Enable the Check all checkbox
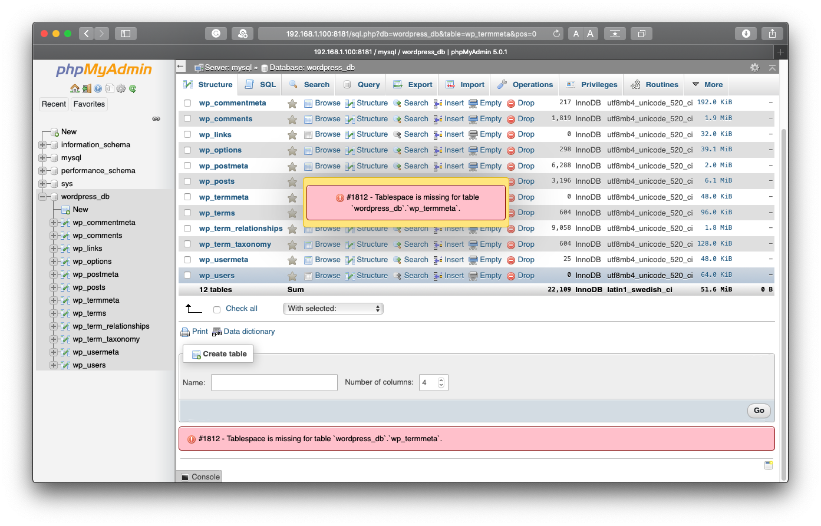The image size is (821, 526). pyautogui.click(x=217, y=309)
